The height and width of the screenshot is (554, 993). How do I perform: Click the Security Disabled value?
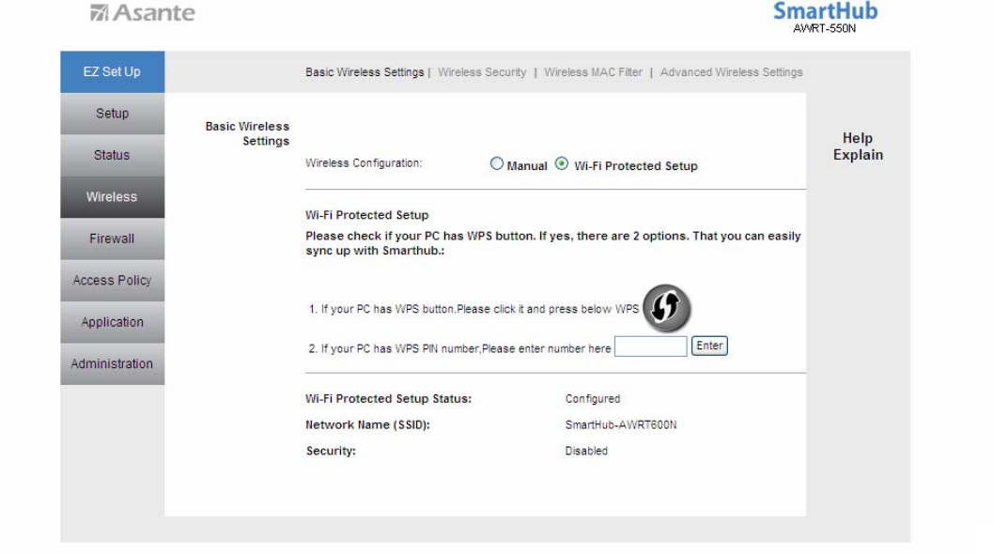(586, 451)
